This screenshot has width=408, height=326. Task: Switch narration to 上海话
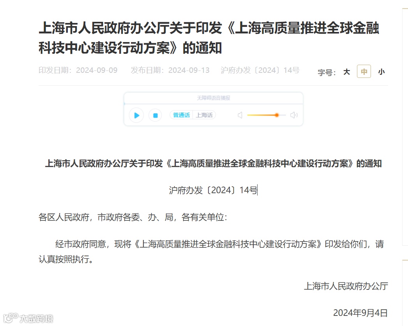tap(204, 115)
